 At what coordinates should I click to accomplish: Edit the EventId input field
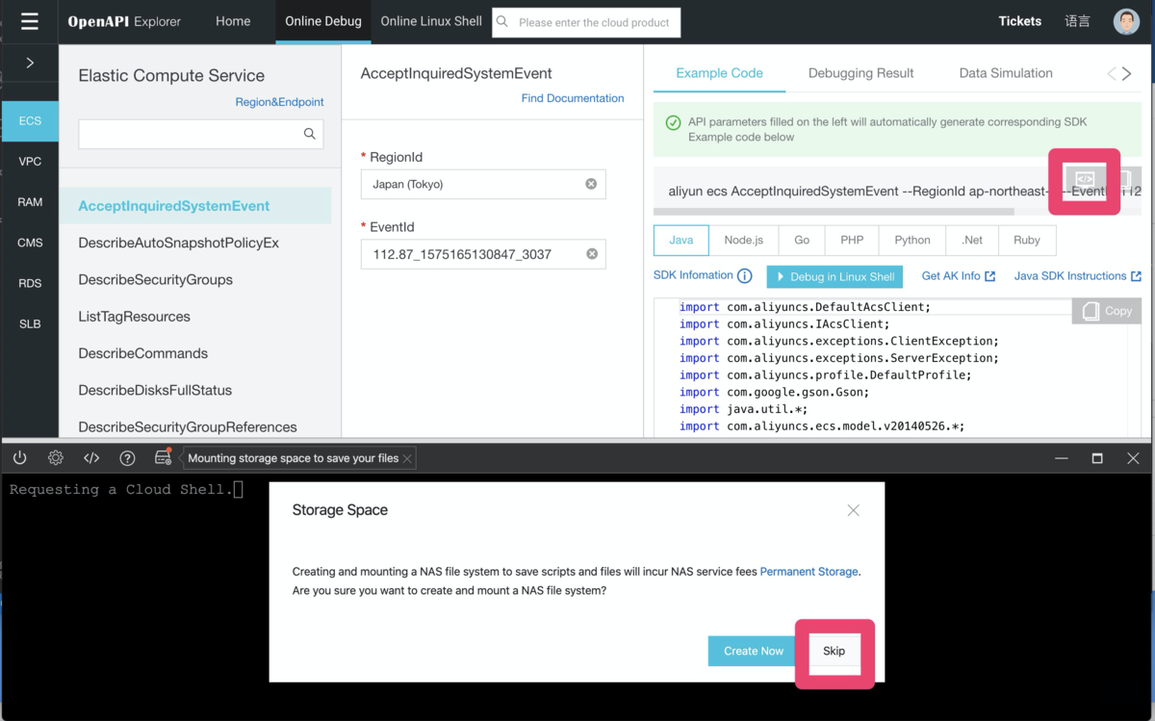pyautogui.click(x=483, y=254)
